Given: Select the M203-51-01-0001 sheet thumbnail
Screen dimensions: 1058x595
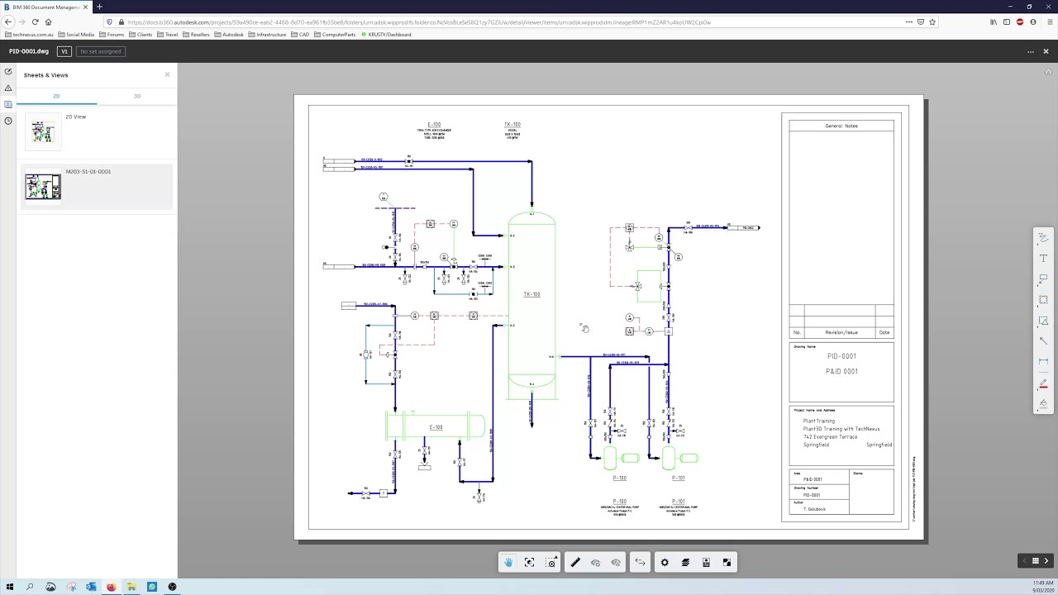Looking at the screenshot, I should (43, 186).
